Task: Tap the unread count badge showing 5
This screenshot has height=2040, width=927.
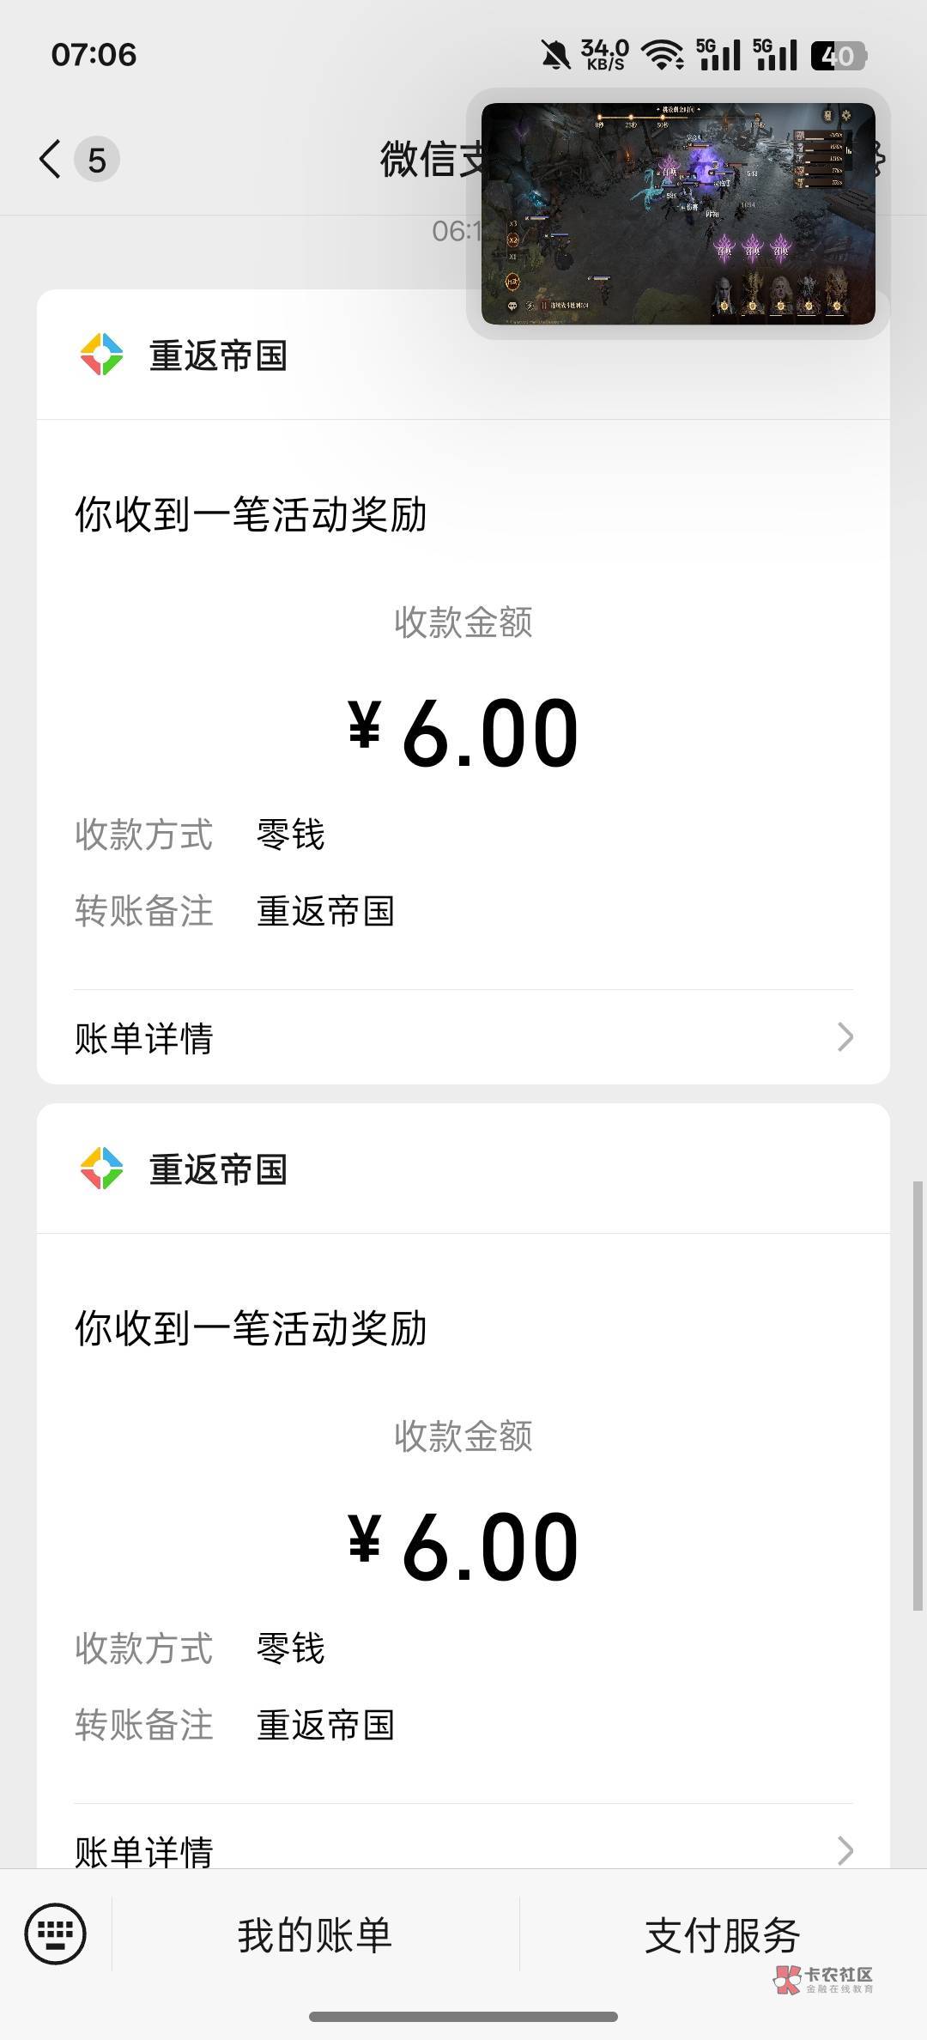Action: point(96,160)
